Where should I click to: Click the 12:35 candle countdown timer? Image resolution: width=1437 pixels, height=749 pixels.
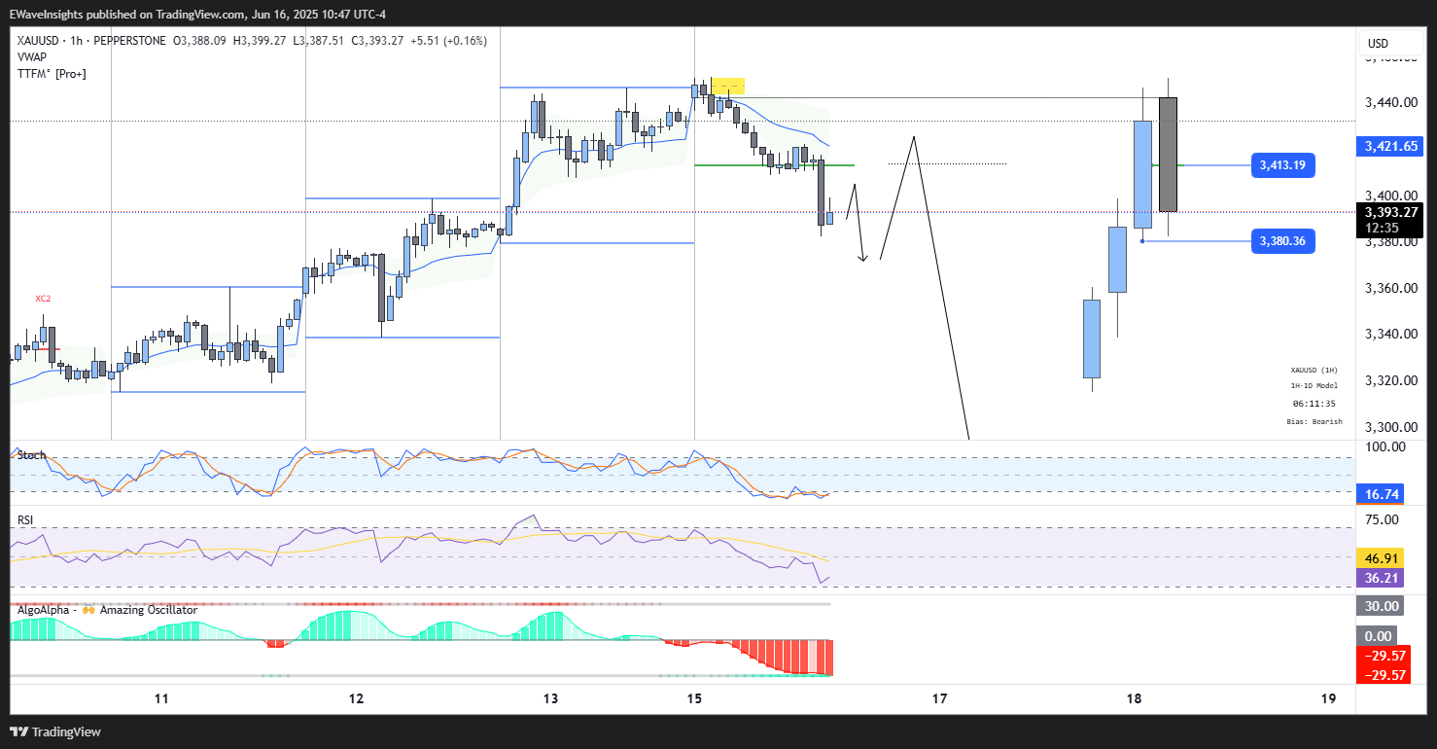(x=1382, y=228)
